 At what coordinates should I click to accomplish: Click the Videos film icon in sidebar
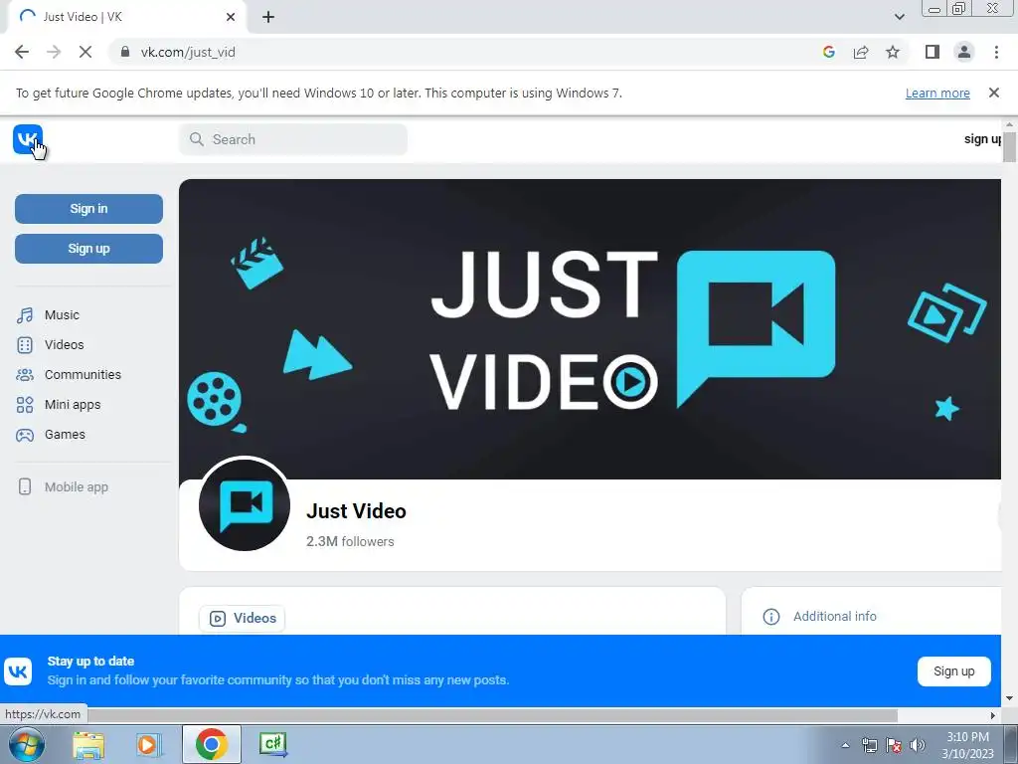[25, 345]
